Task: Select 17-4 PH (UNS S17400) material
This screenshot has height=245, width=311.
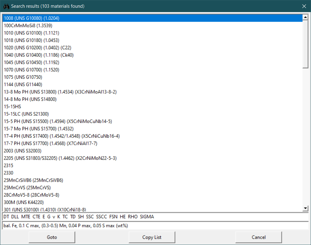Action: [x=61, y=136]
